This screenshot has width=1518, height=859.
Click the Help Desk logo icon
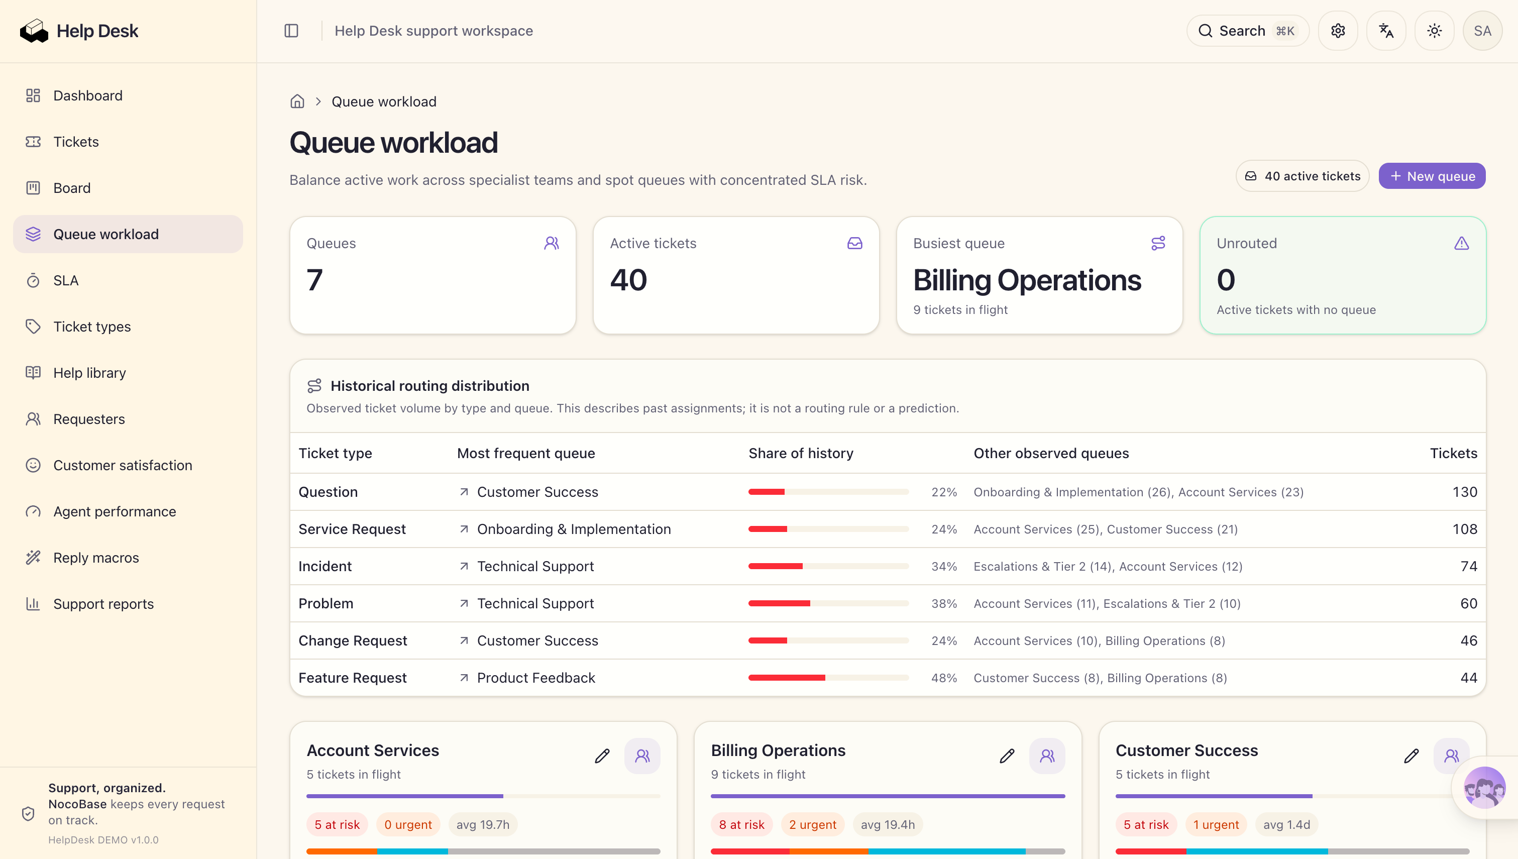[34, 31]
